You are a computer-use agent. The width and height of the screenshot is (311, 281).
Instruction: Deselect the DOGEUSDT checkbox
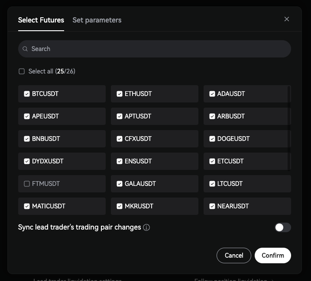point(212,139)
